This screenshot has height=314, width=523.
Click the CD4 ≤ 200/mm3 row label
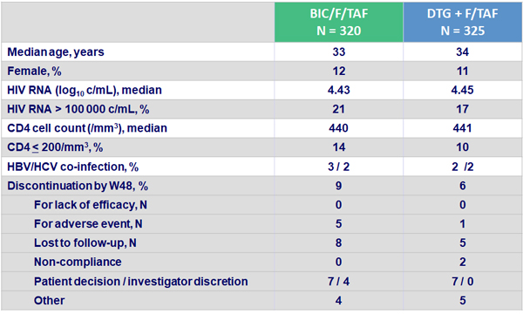point(55,147)
